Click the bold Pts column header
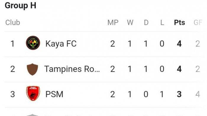 tap(179, 22)
